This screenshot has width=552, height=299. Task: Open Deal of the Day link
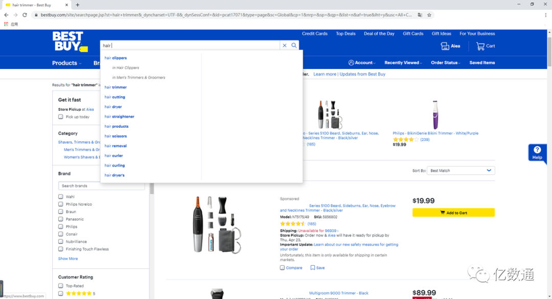[379, 34]
